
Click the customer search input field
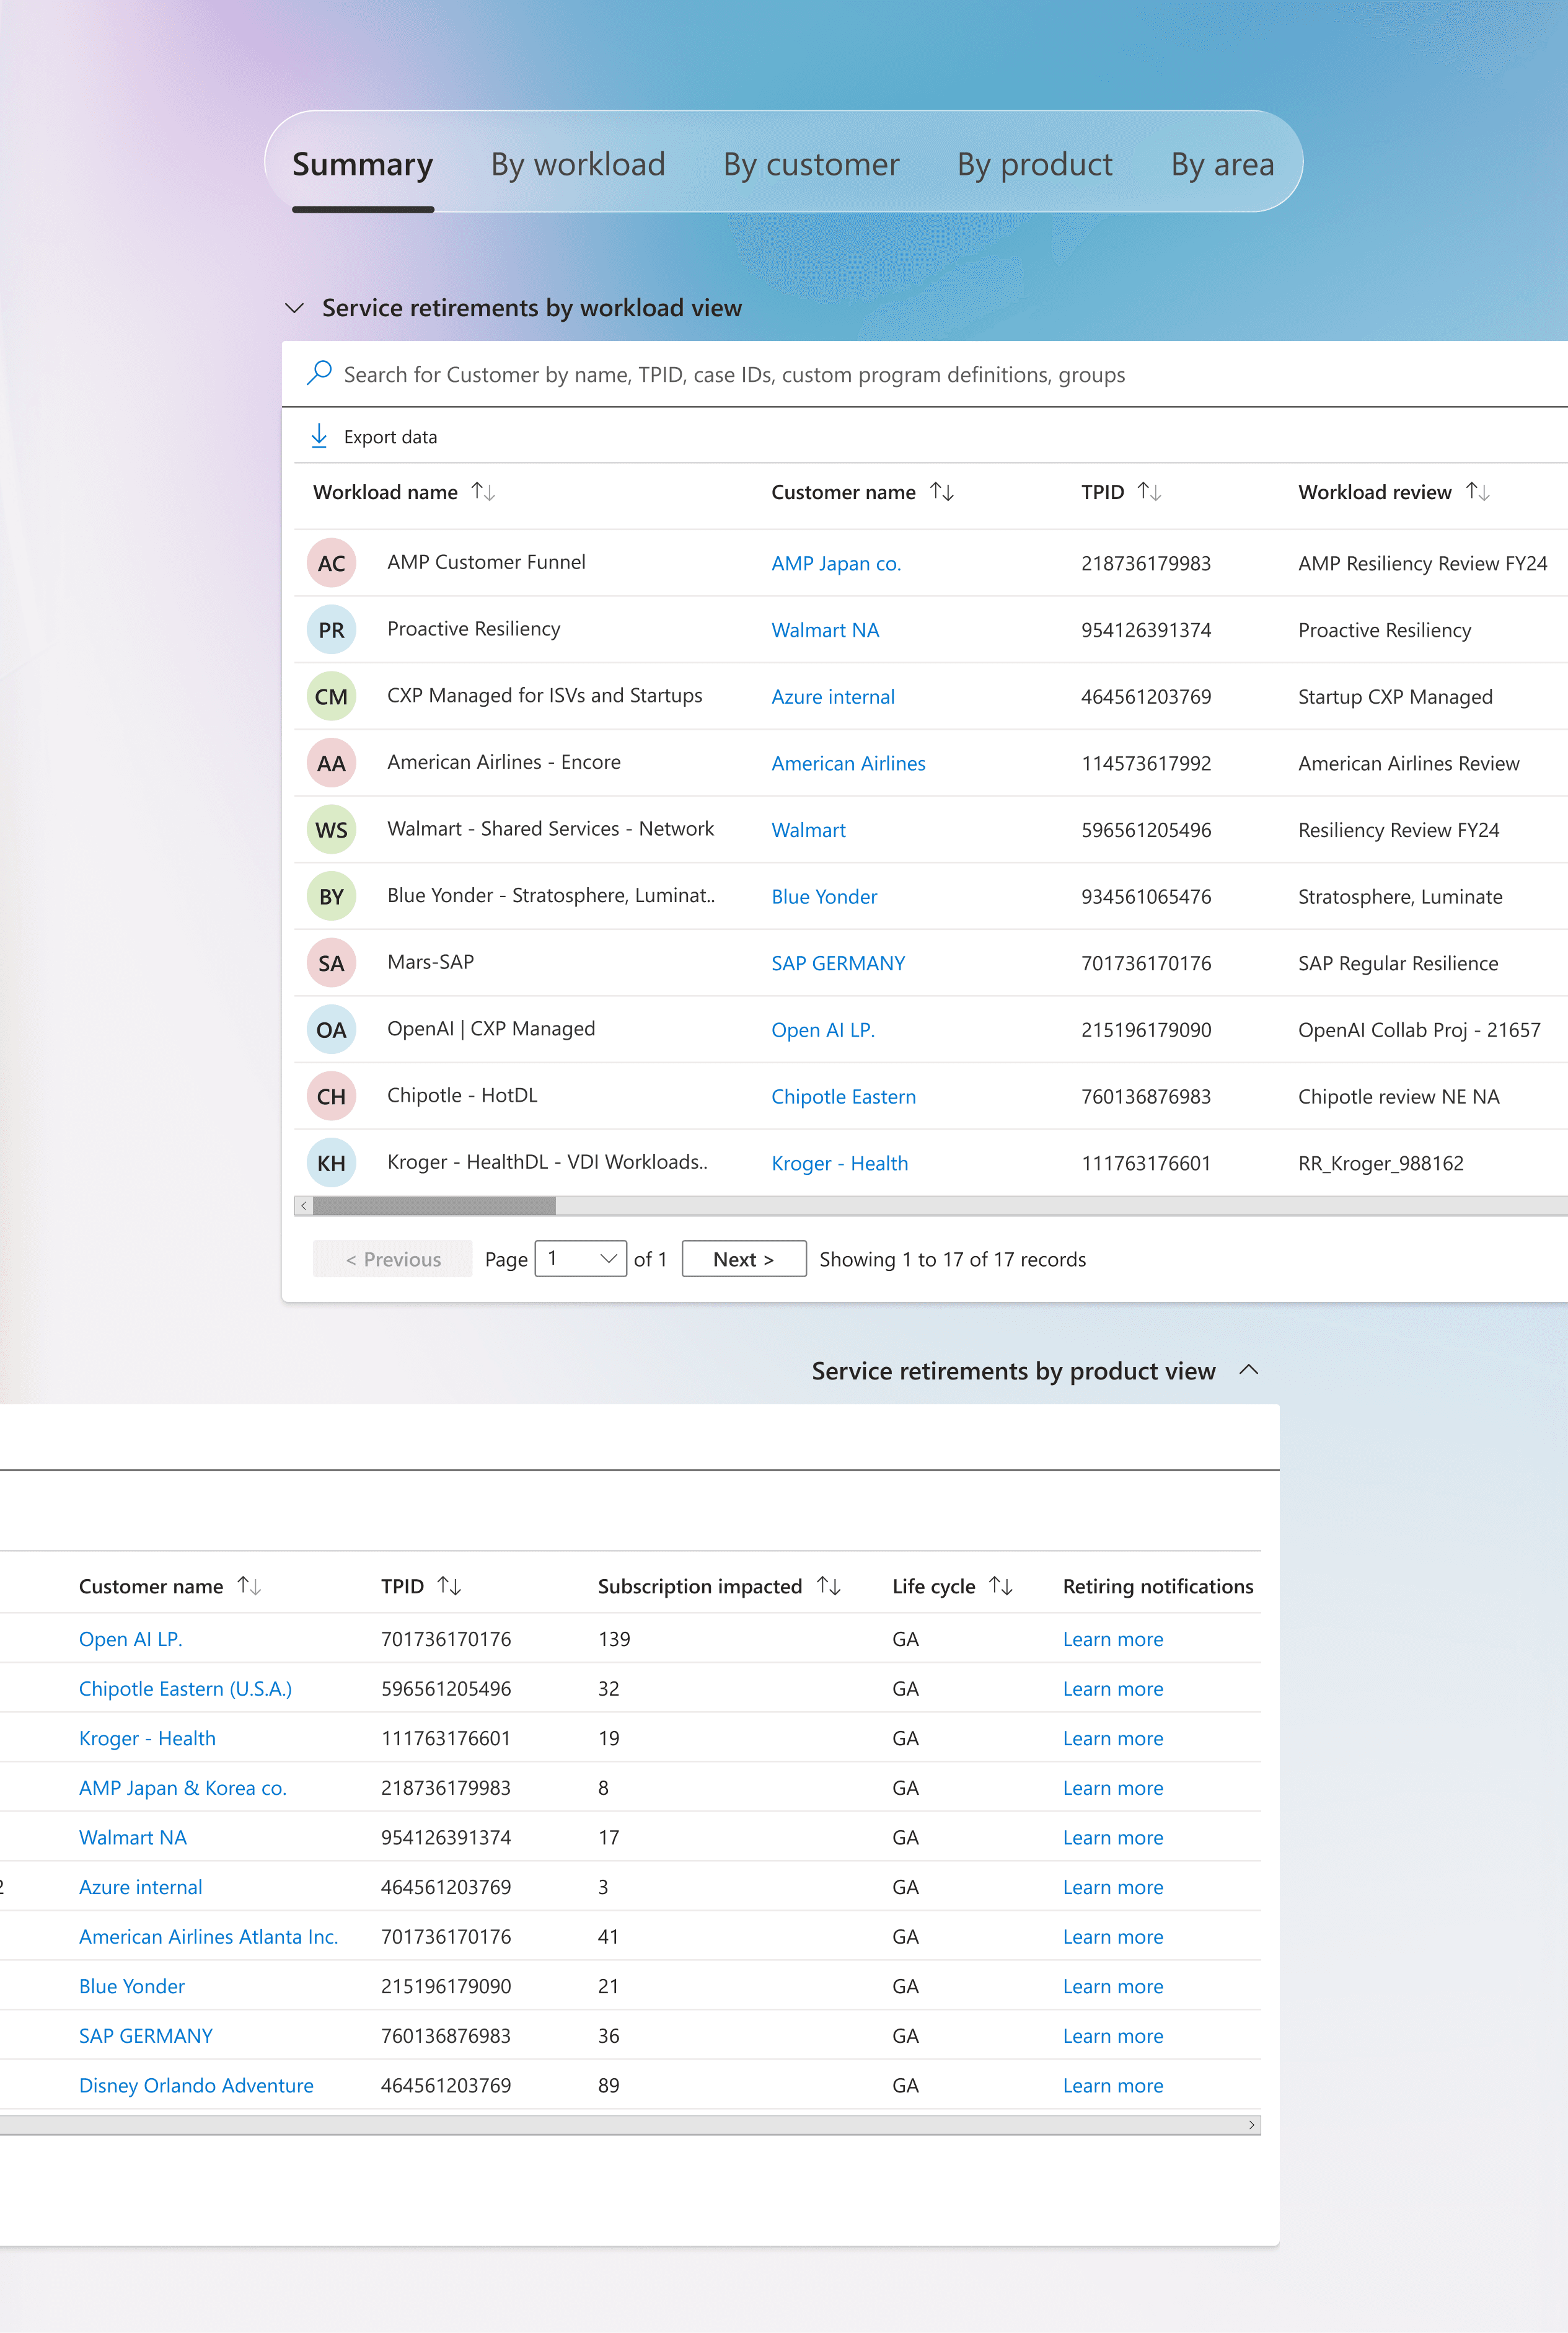[734, 374]
